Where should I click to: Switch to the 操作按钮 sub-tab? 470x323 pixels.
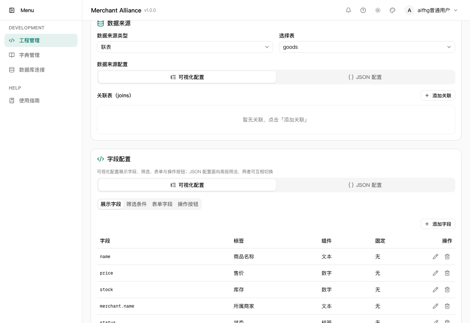pos(188,204)
